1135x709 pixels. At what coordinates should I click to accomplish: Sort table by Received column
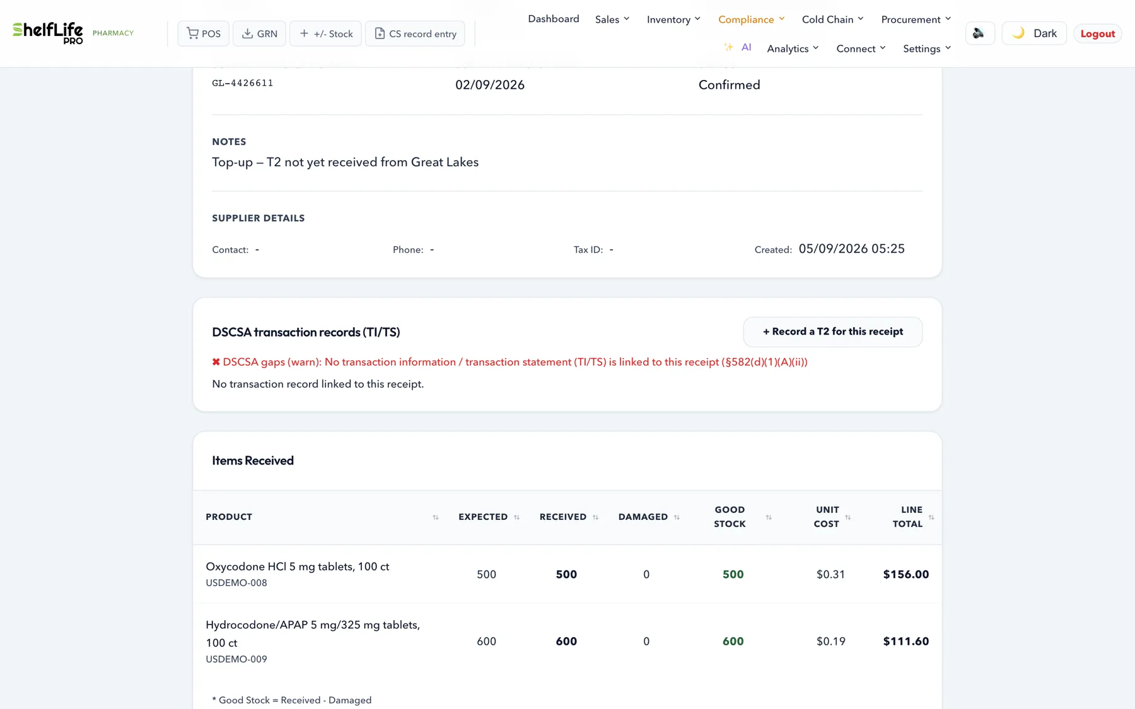pyautogui.click(x=595, y=517)
